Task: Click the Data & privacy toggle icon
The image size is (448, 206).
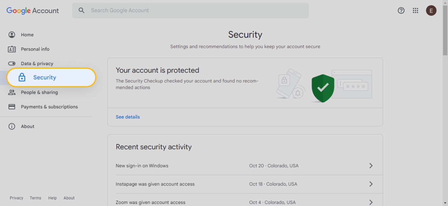Action: [x=12, y=63]
